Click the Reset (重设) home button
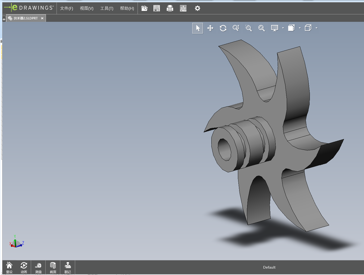Image resolution: width=364 pixels, height=275 pixels. point(9,267)
